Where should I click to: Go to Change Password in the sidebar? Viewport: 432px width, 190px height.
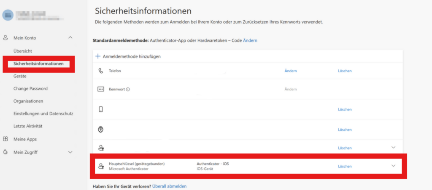pyautogui.click(x=30, y=89)
